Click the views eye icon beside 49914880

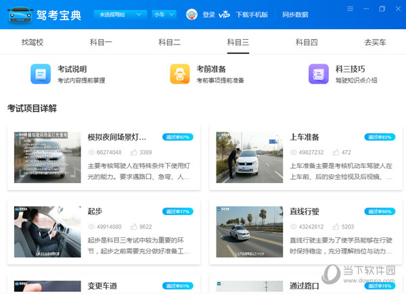[x=91, y=227]
